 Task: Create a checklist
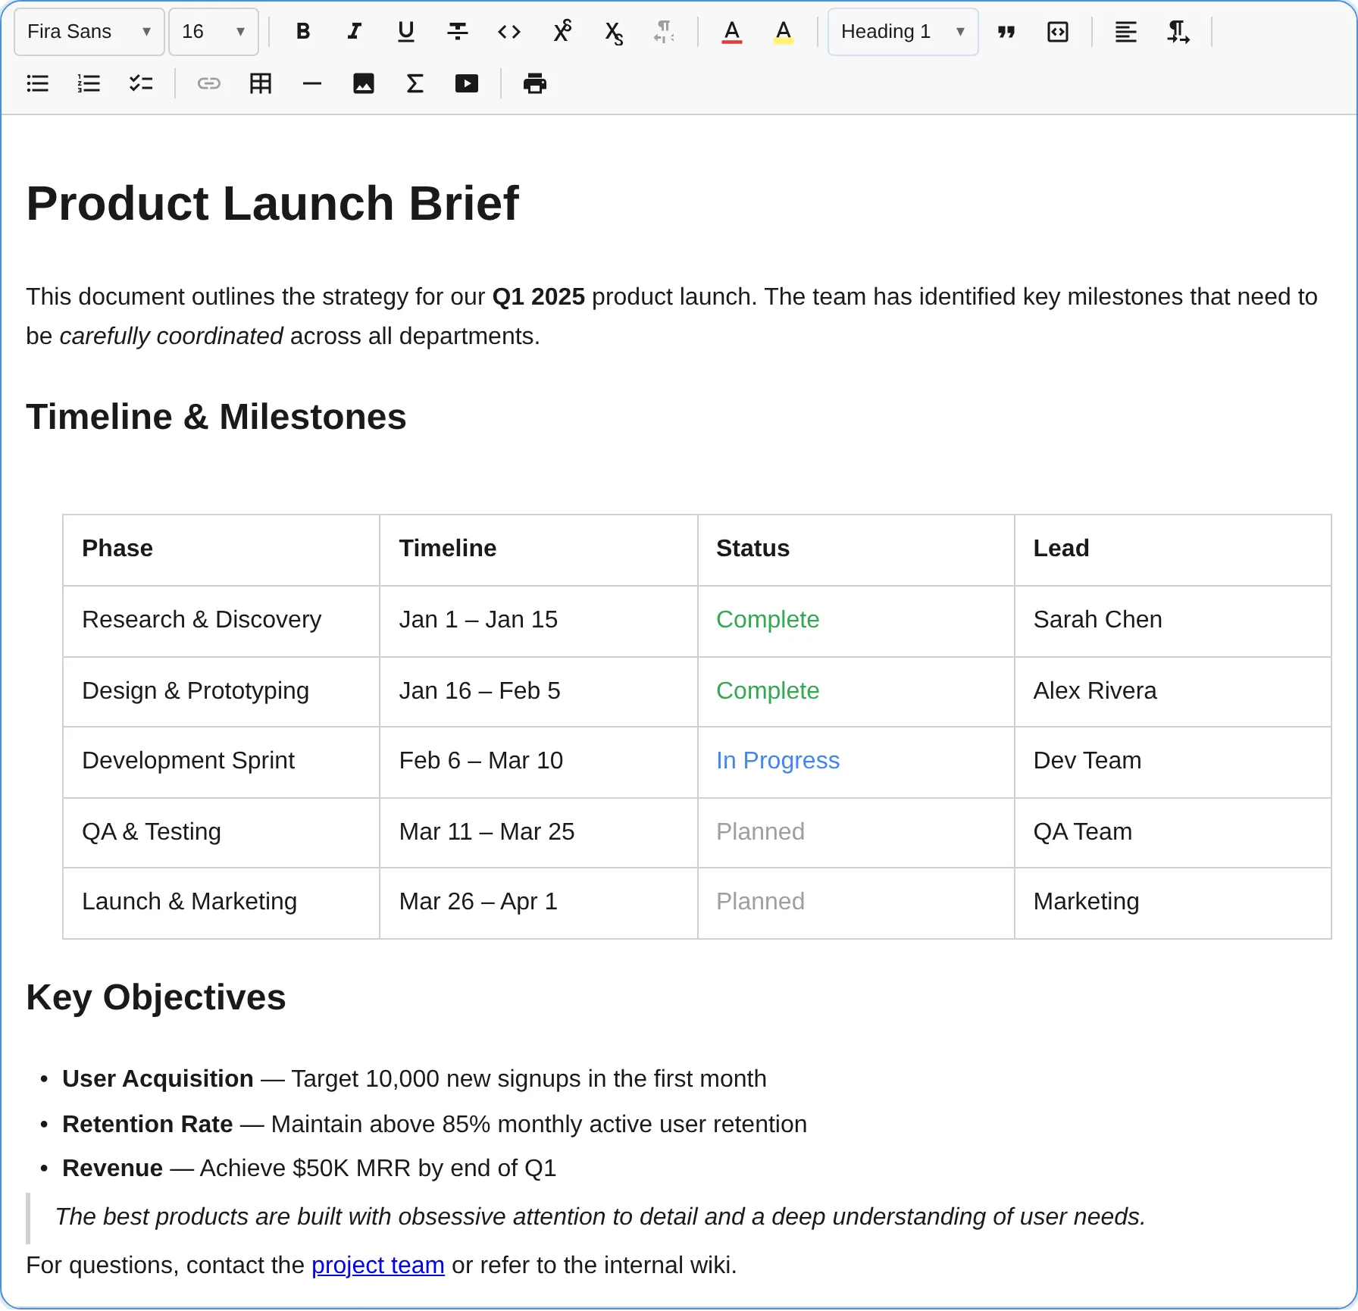pyautogui.click(x=141, y=83)
